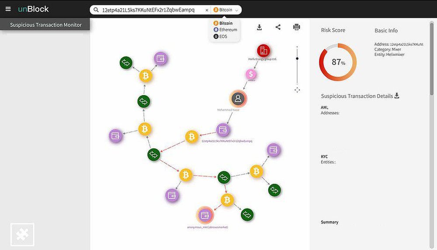Click the 87% risk score gauge
Screen dimensions: 437x250
coord(338,62)
